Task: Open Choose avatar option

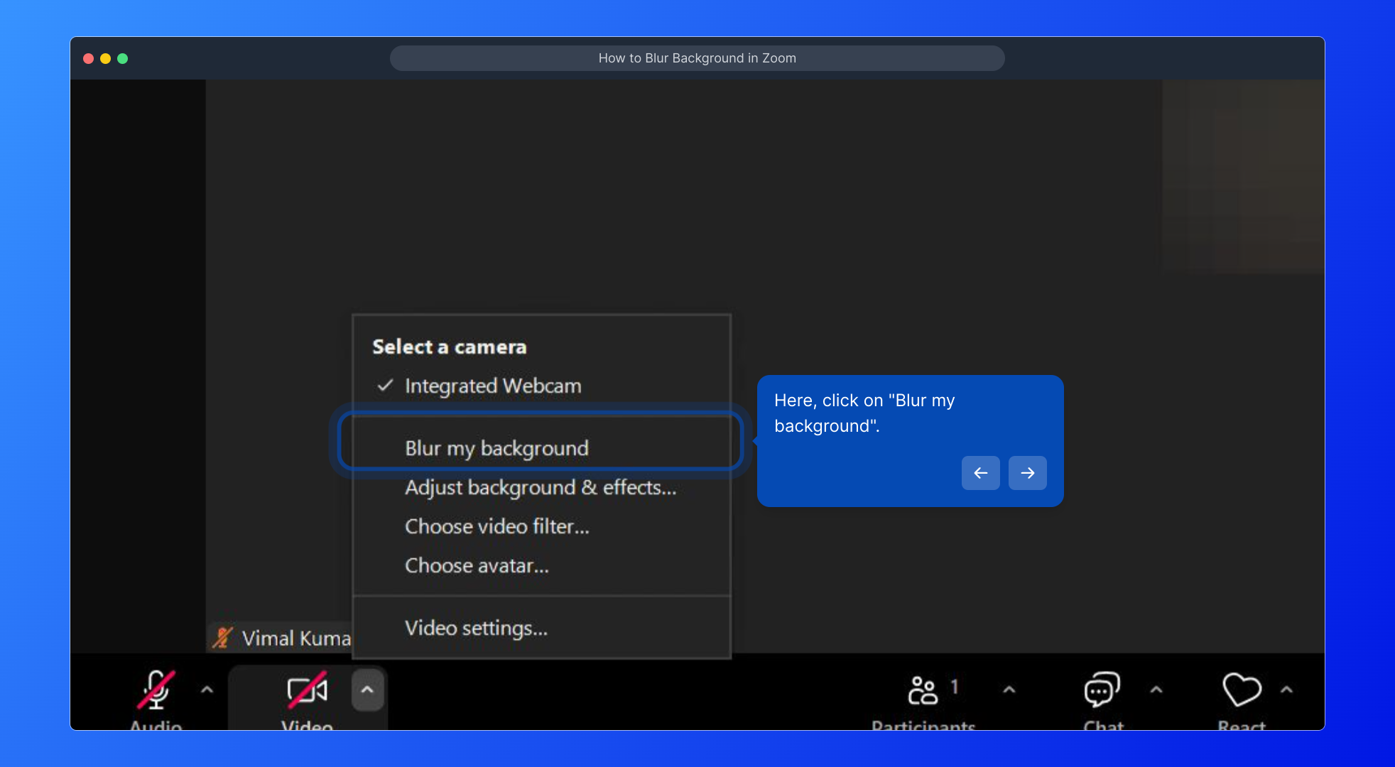Action: 477,566
